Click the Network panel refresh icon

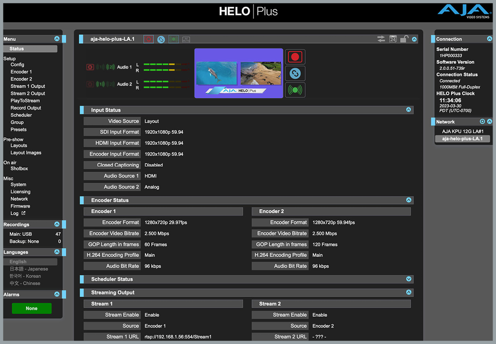[x=482, y=122]
